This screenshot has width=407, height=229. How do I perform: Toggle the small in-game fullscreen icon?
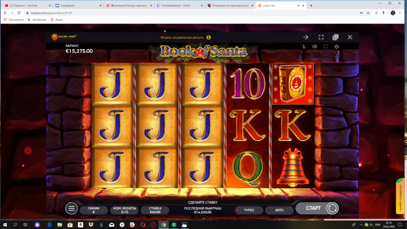[x=326, y=46]
